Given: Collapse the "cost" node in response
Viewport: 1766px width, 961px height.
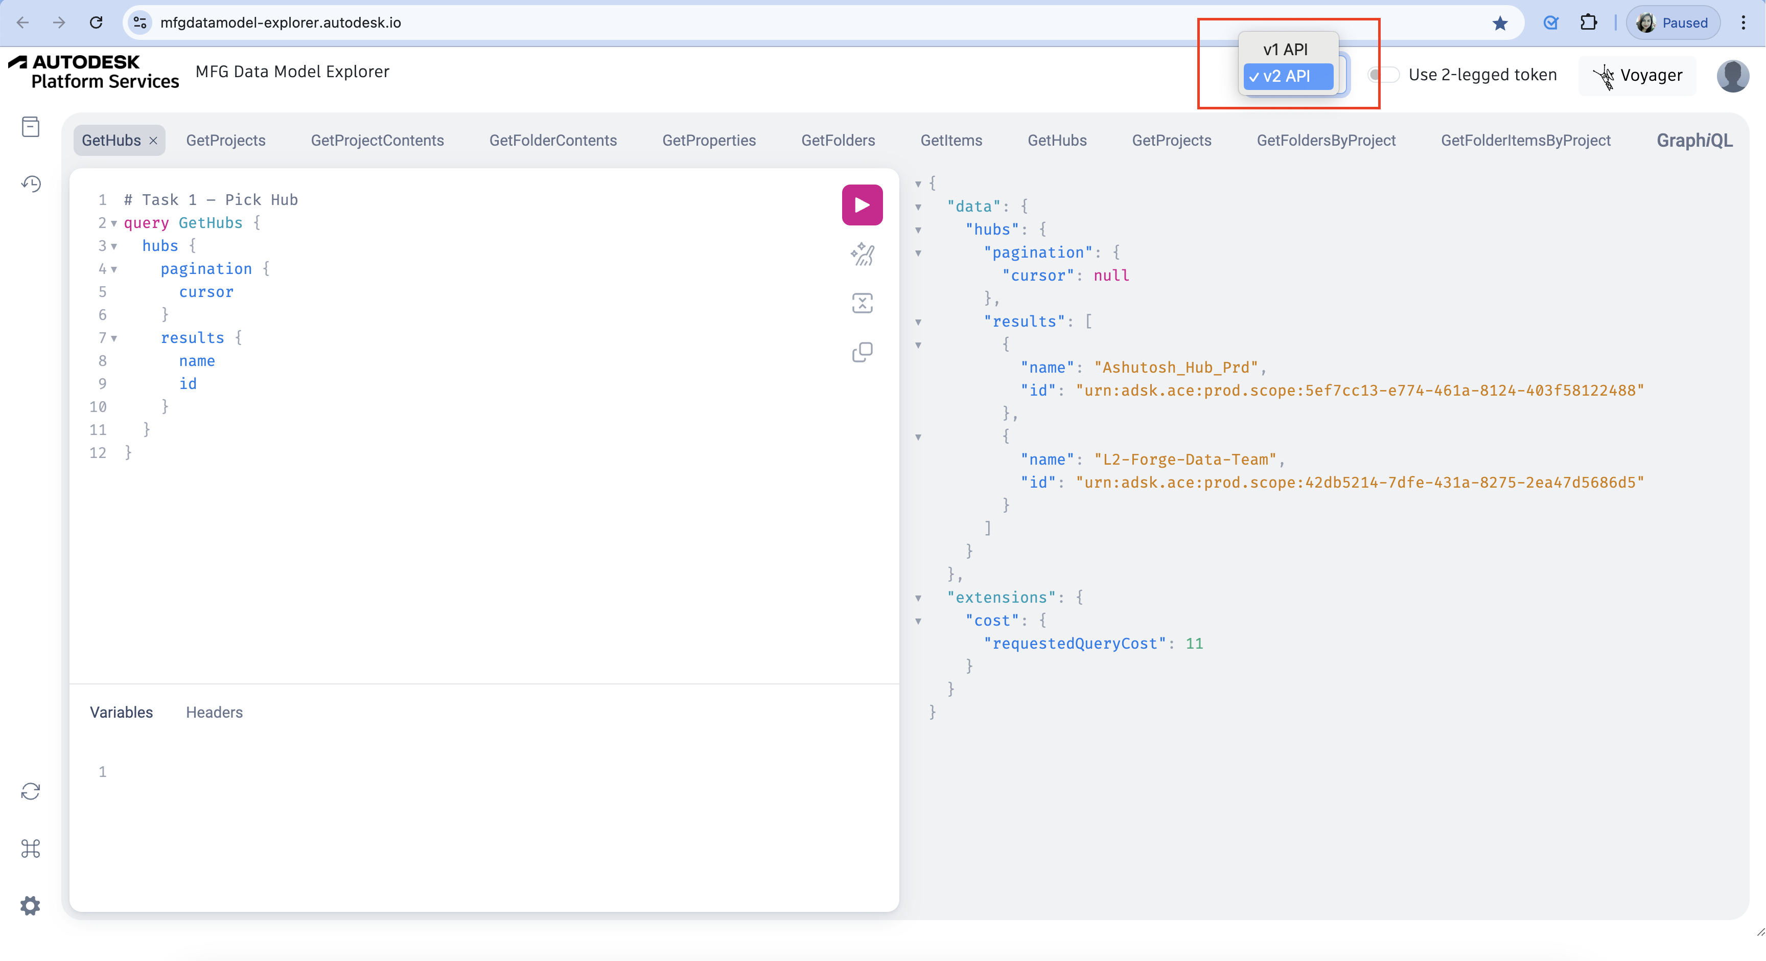Looking at the screenshot, I should [918, 621].
